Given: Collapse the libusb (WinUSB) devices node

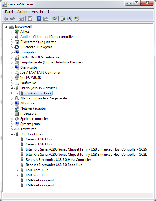Looking at the screenshot, I should (x=12, y=88).
